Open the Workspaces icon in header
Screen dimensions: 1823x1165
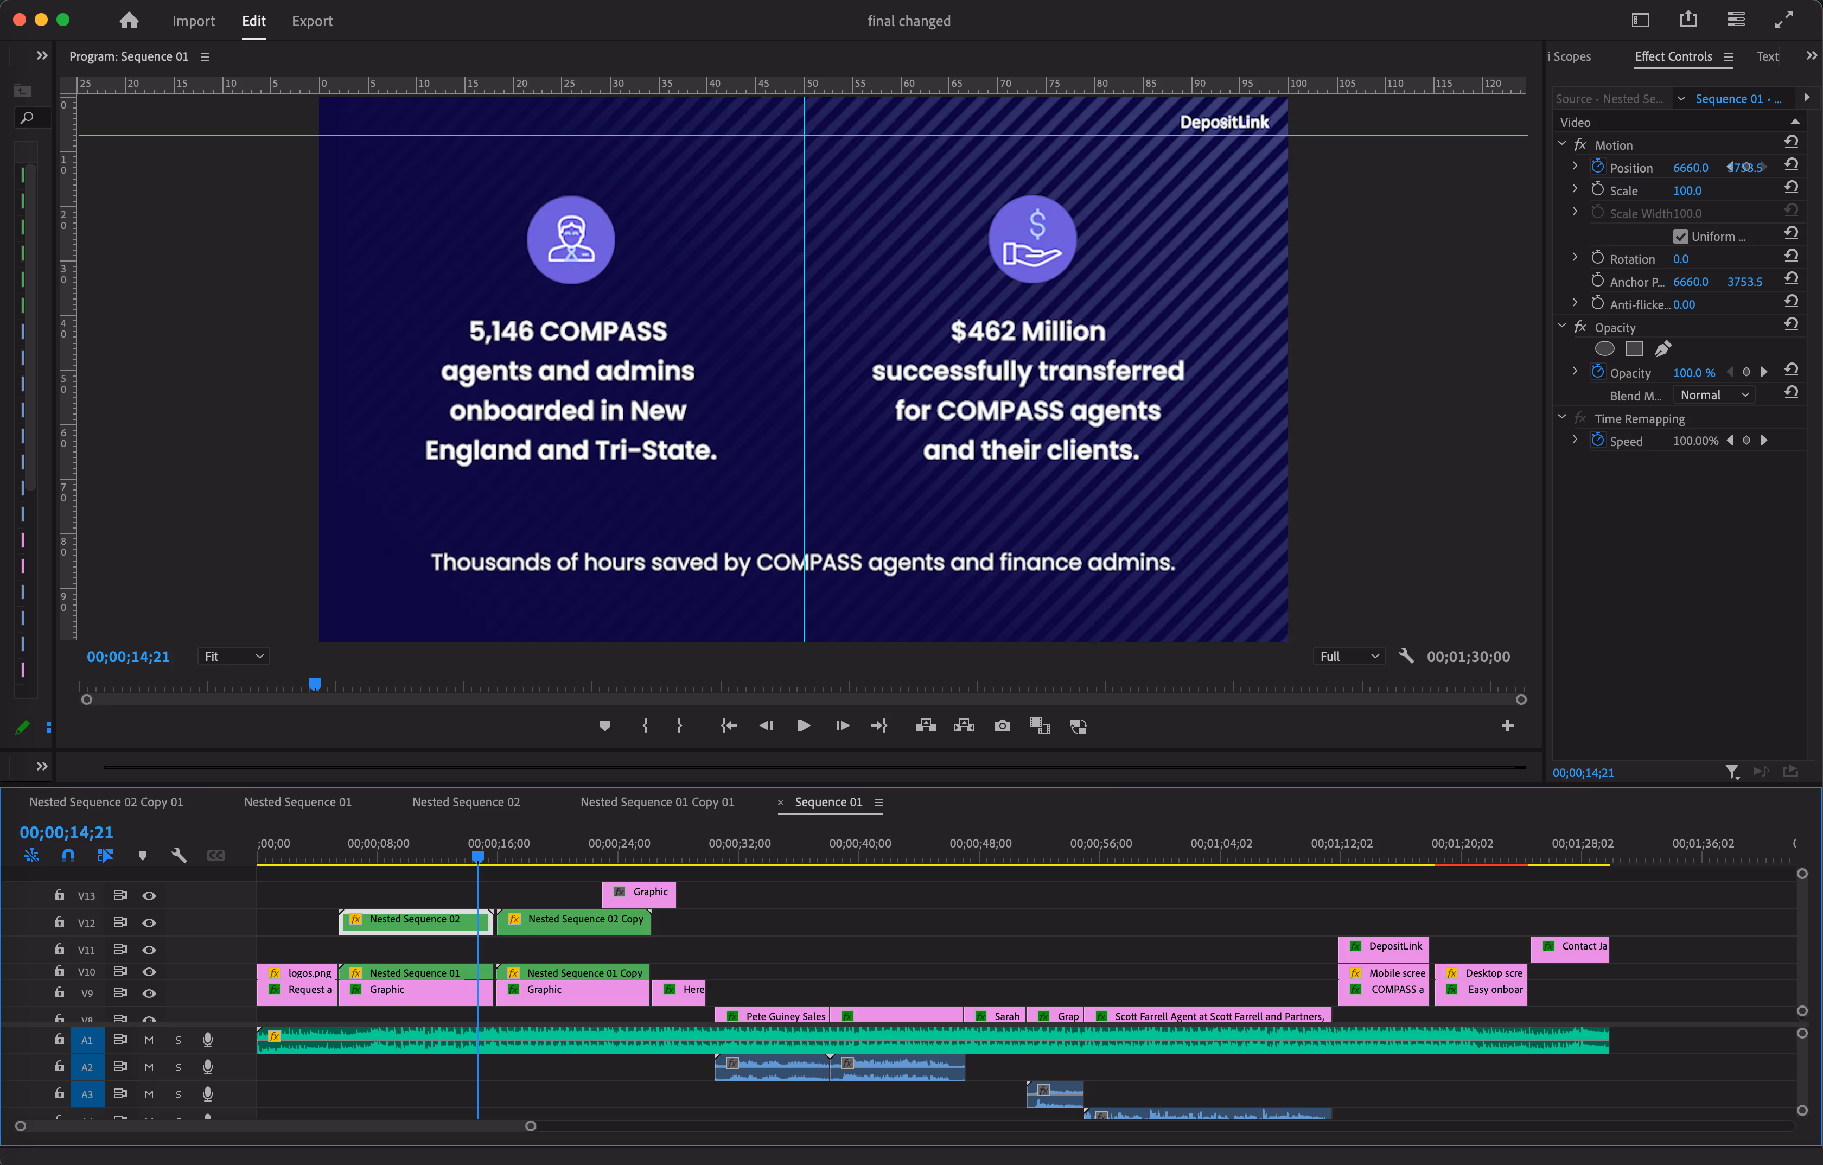click(1736, 20)
